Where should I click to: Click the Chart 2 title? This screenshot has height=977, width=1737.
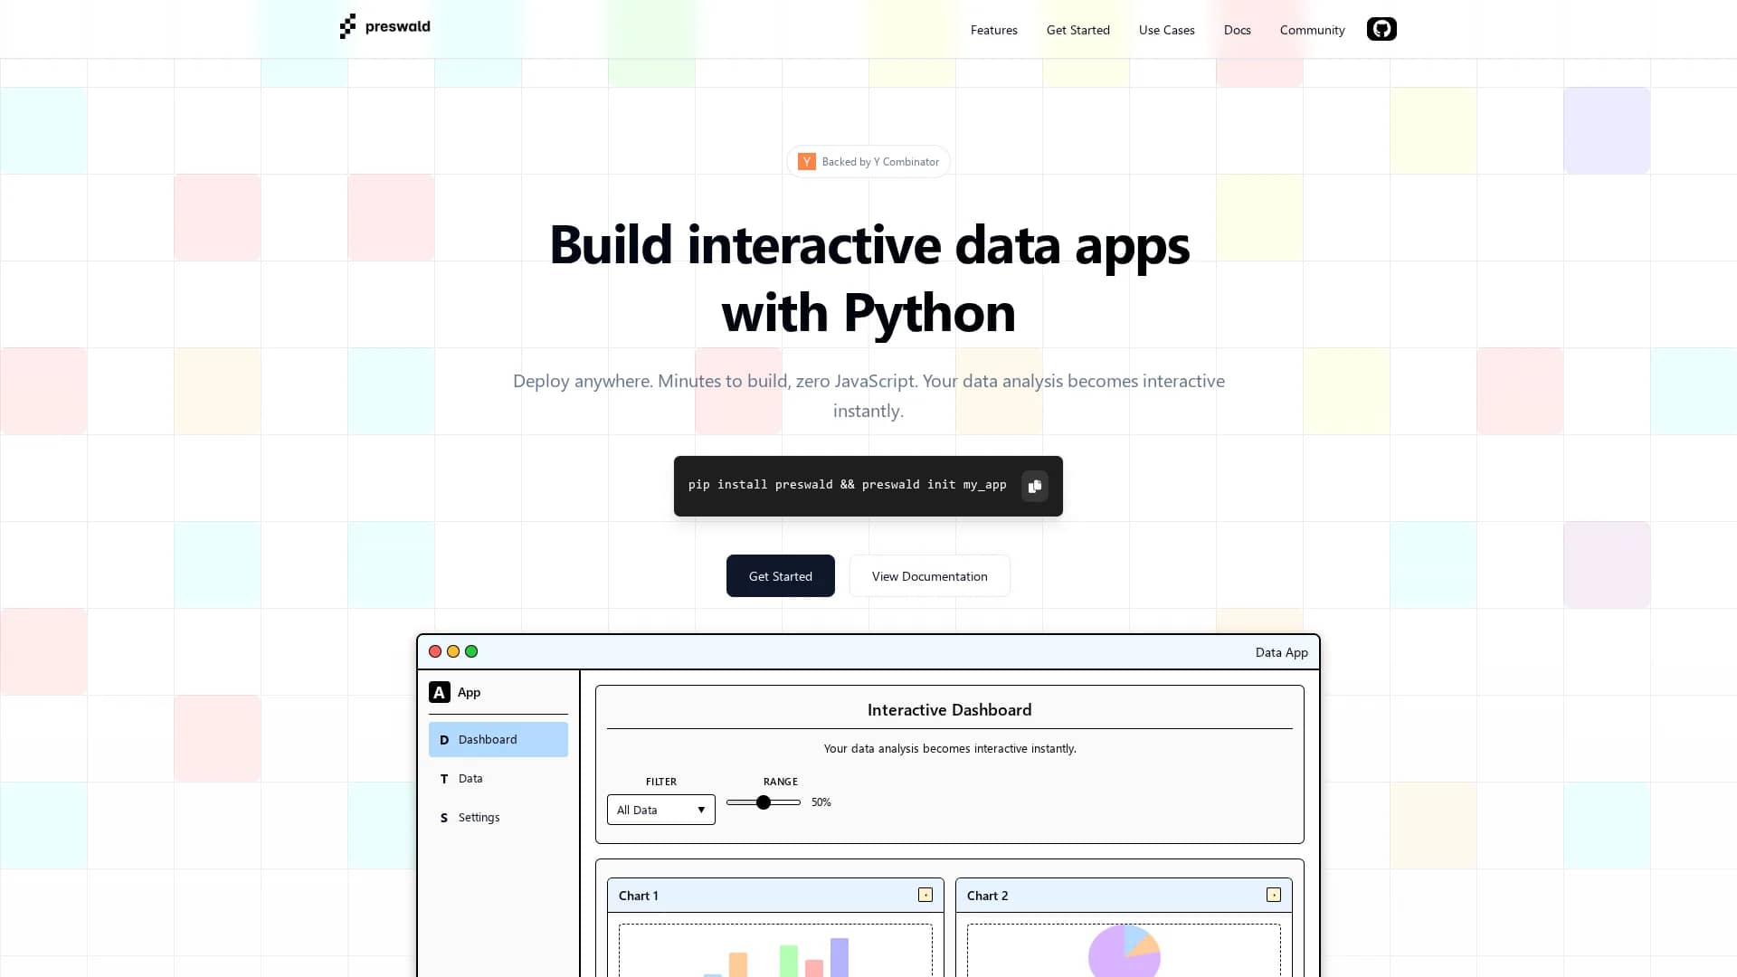[x=987, y=896]
